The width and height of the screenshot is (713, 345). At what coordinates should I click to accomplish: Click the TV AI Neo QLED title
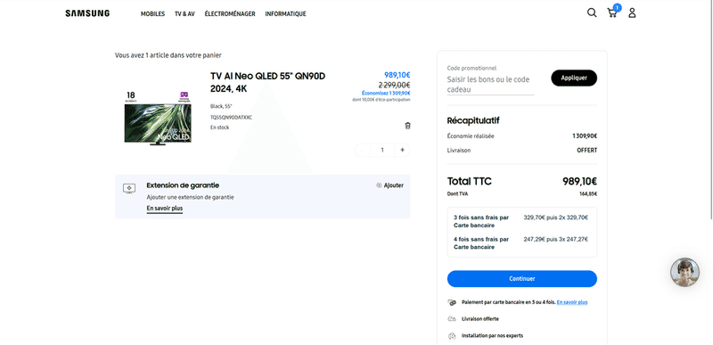coord(268,82)
